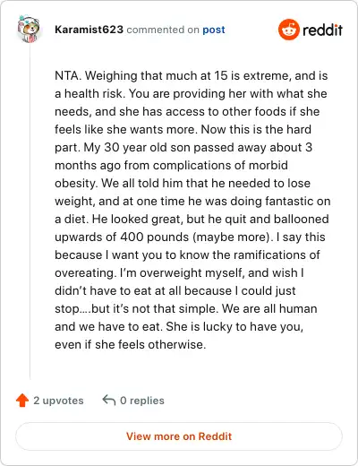
Task: Click the "NTA." verdict at comment start
Action: point(68,75)
